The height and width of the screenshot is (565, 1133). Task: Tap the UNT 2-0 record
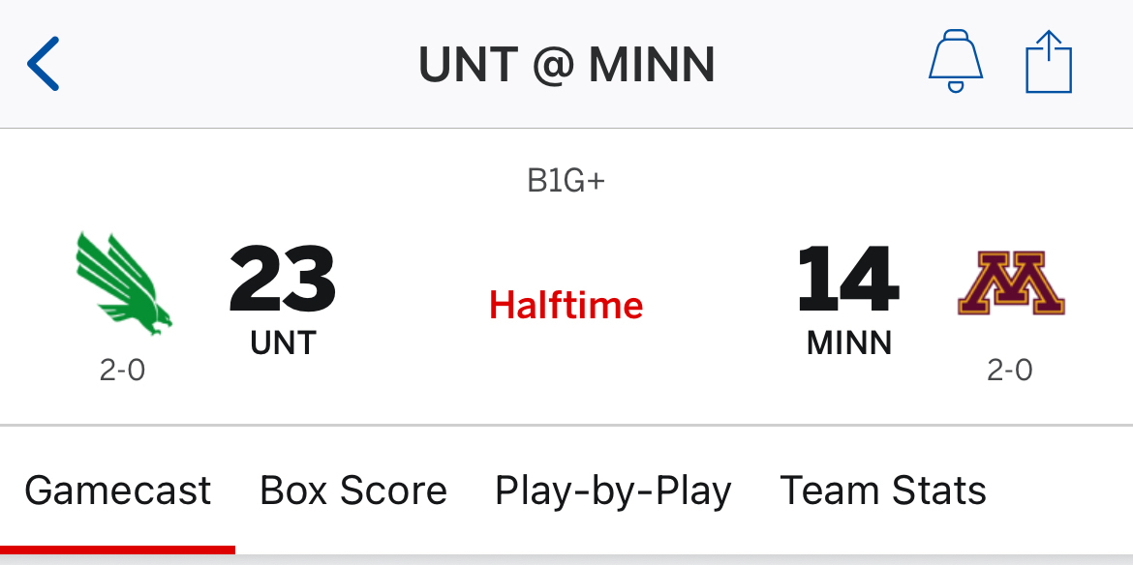pos(122,370)
